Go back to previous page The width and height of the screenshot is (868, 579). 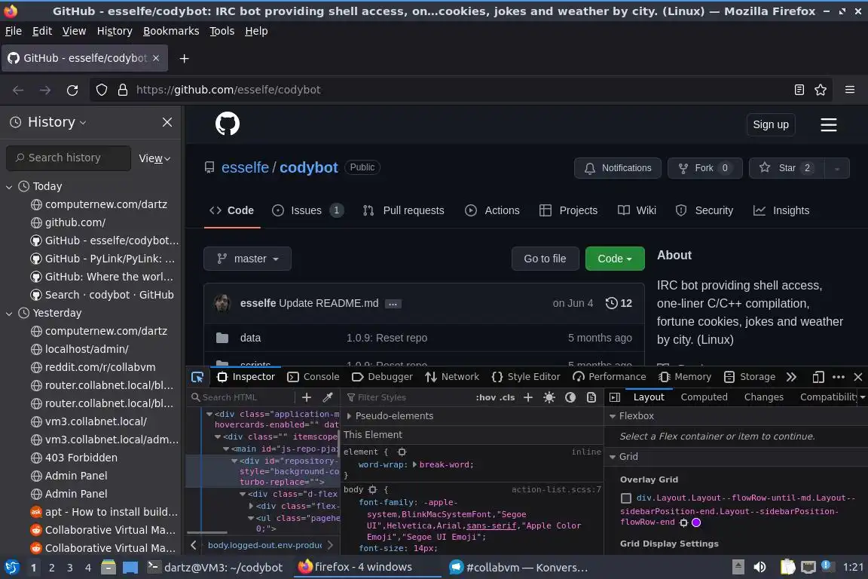pos(18,90)
